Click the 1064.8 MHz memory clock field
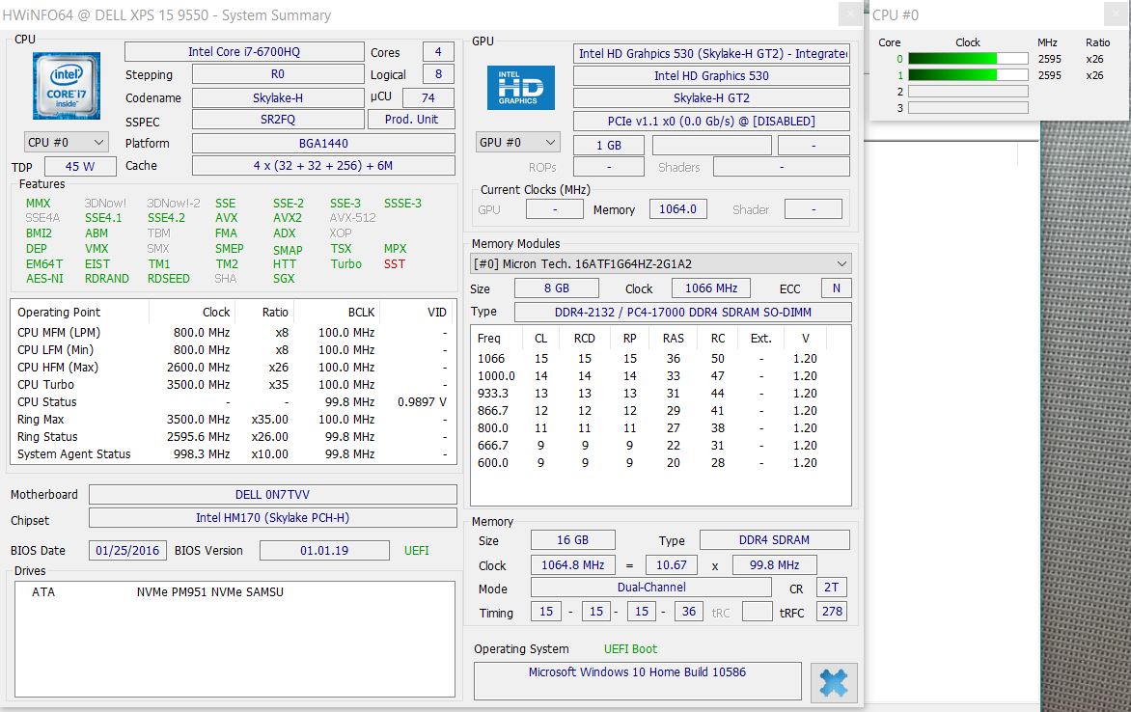This screenshot has width=1131, height=712. point(572,564)
